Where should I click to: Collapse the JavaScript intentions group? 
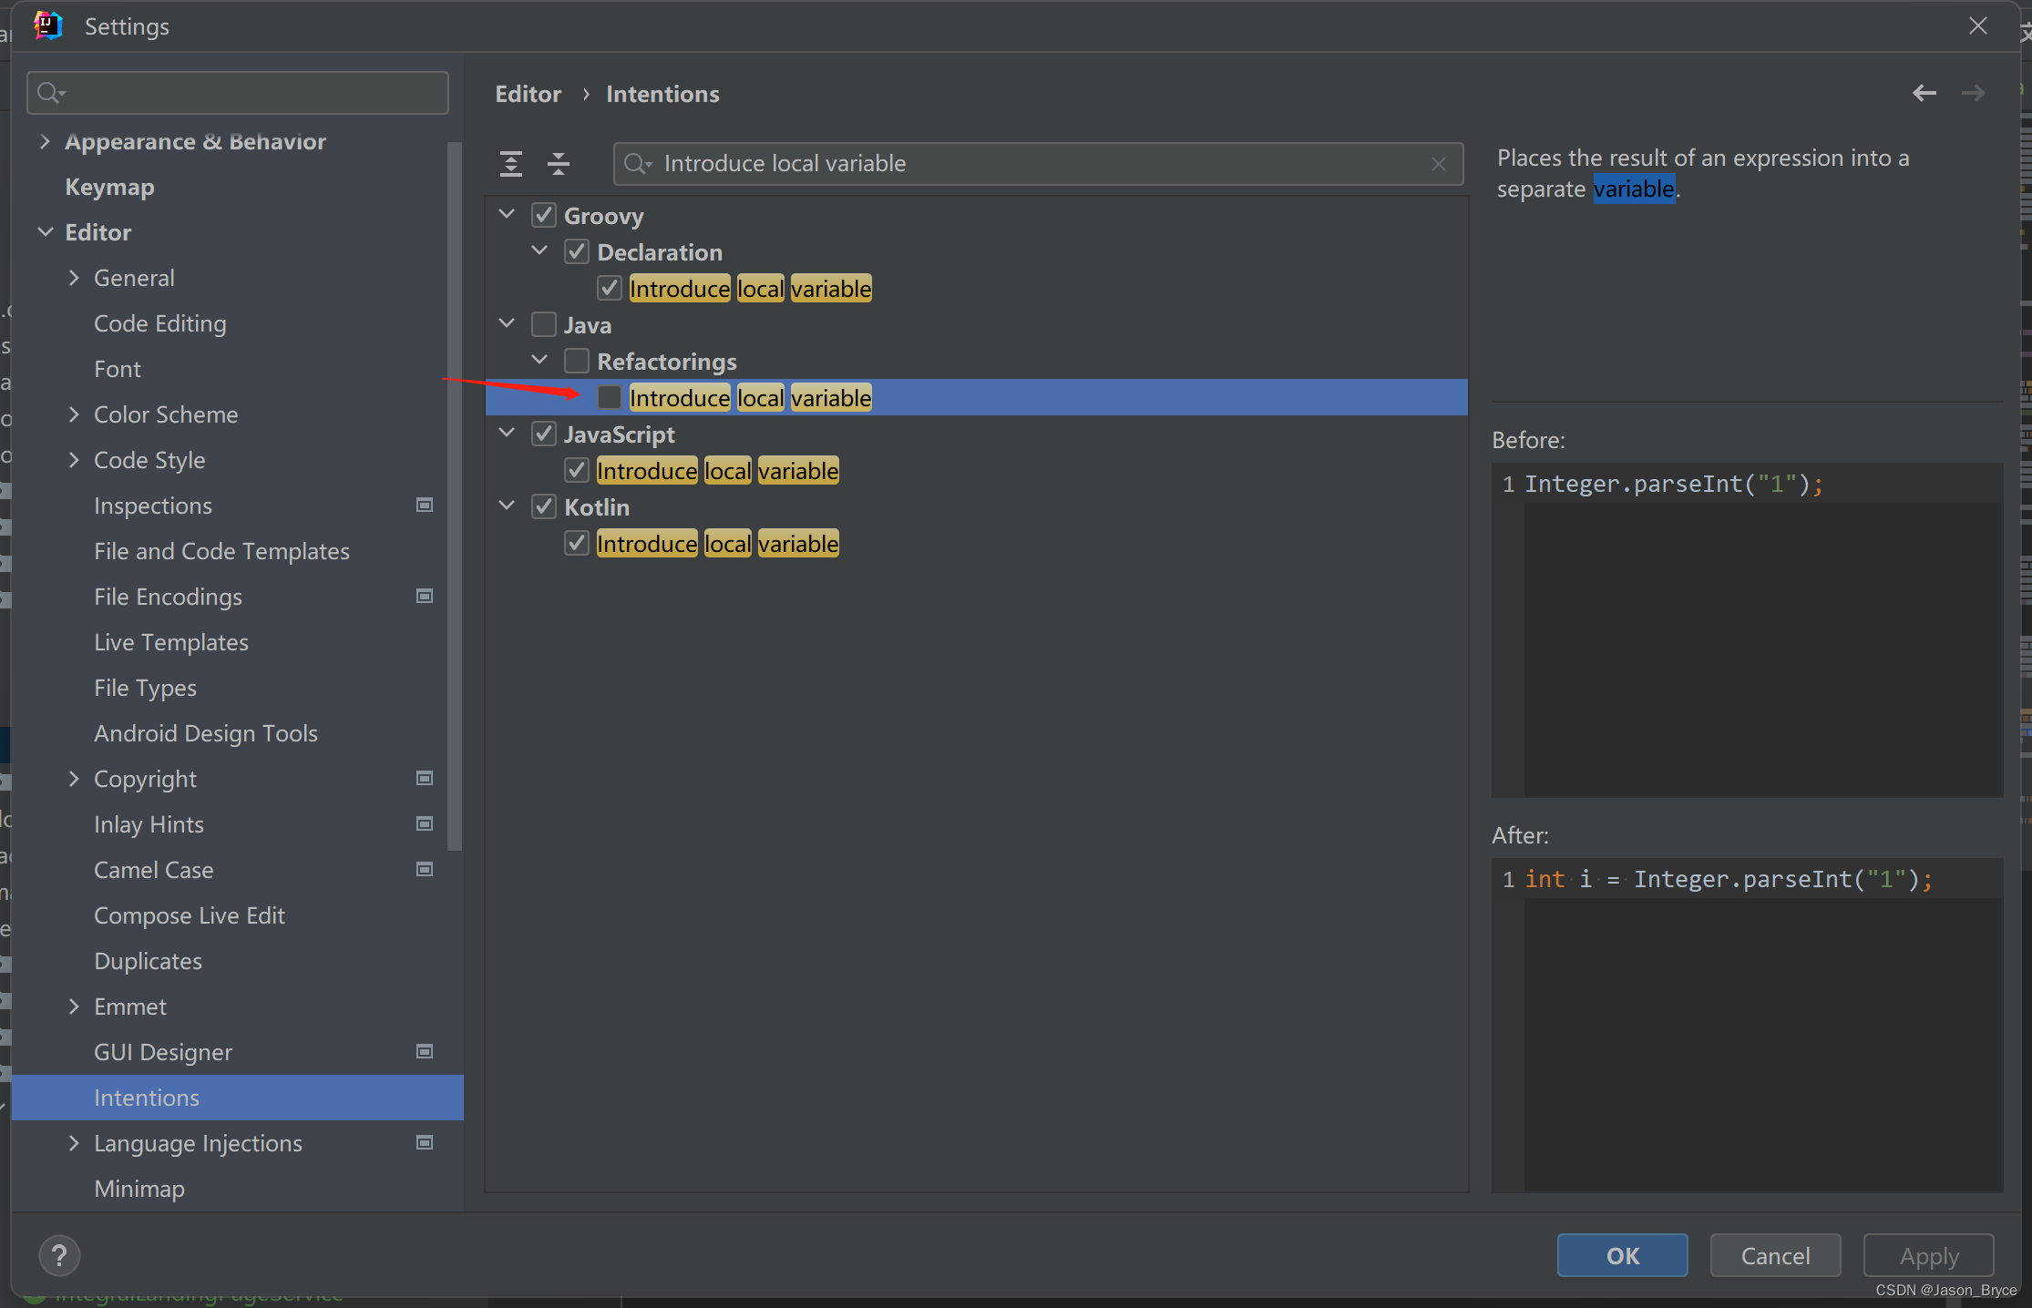pos(508,433)
